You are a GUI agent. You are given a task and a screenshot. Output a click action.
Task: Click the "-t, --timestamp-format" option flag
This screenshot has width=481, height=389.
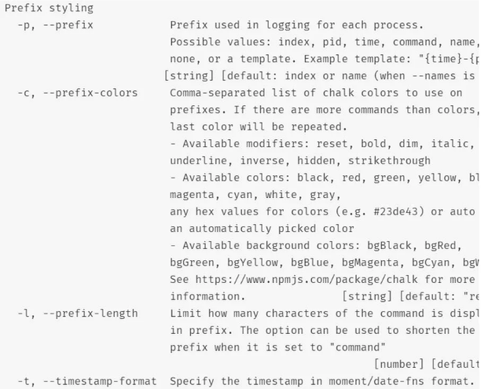[x=87, y=381]
